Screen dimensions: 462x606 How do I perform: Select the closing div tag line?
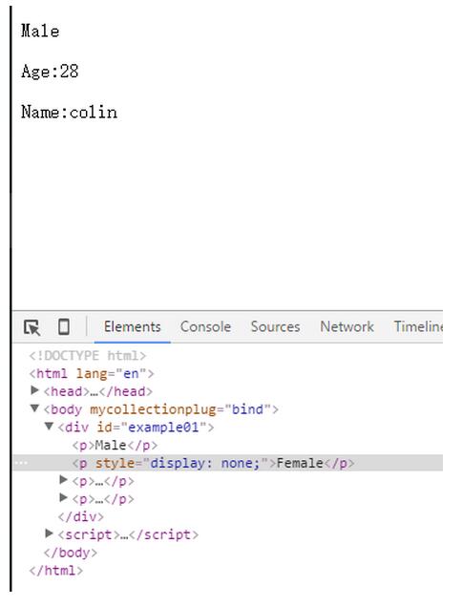tap(81, 516)
